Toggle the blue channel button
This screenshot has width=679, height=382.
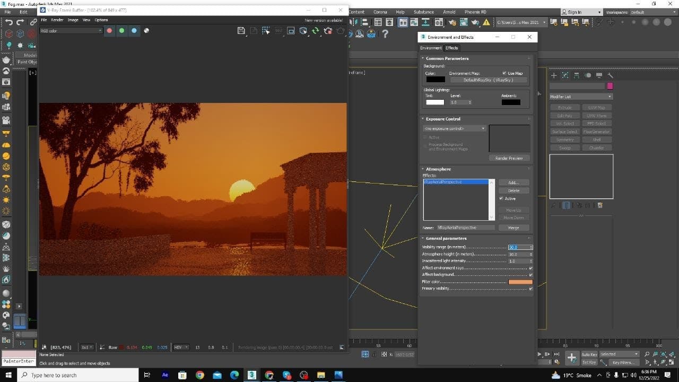coord(134,31)
